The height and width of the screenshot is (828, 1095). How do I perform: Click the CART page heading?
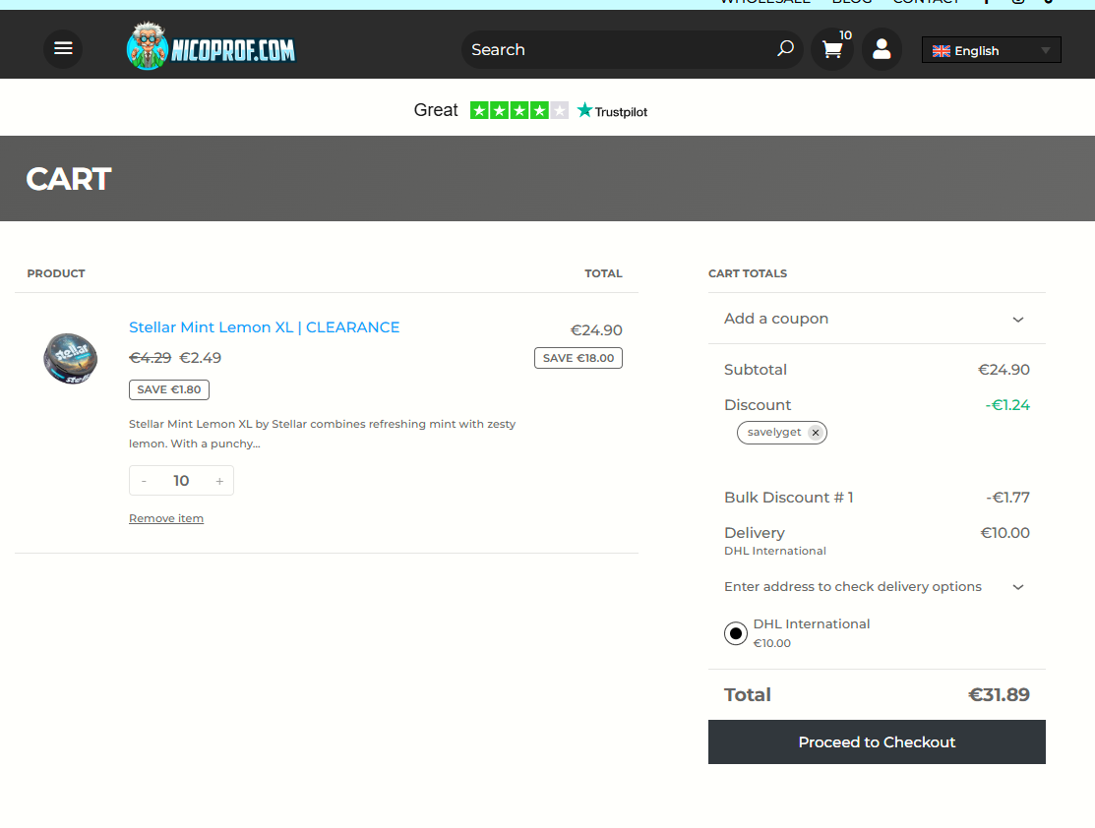(x=69, y=179)
